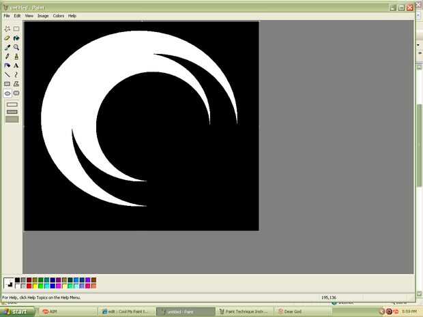
Task: Choose the Eraser tool
Action: tap(8, 38)
